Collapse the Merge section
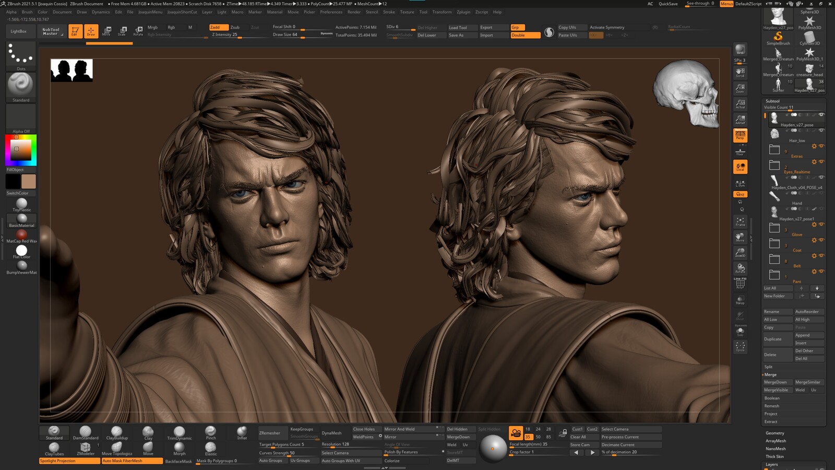Viewport: 835px width, 470px height. pyautogui.click(x=770, y=374)
